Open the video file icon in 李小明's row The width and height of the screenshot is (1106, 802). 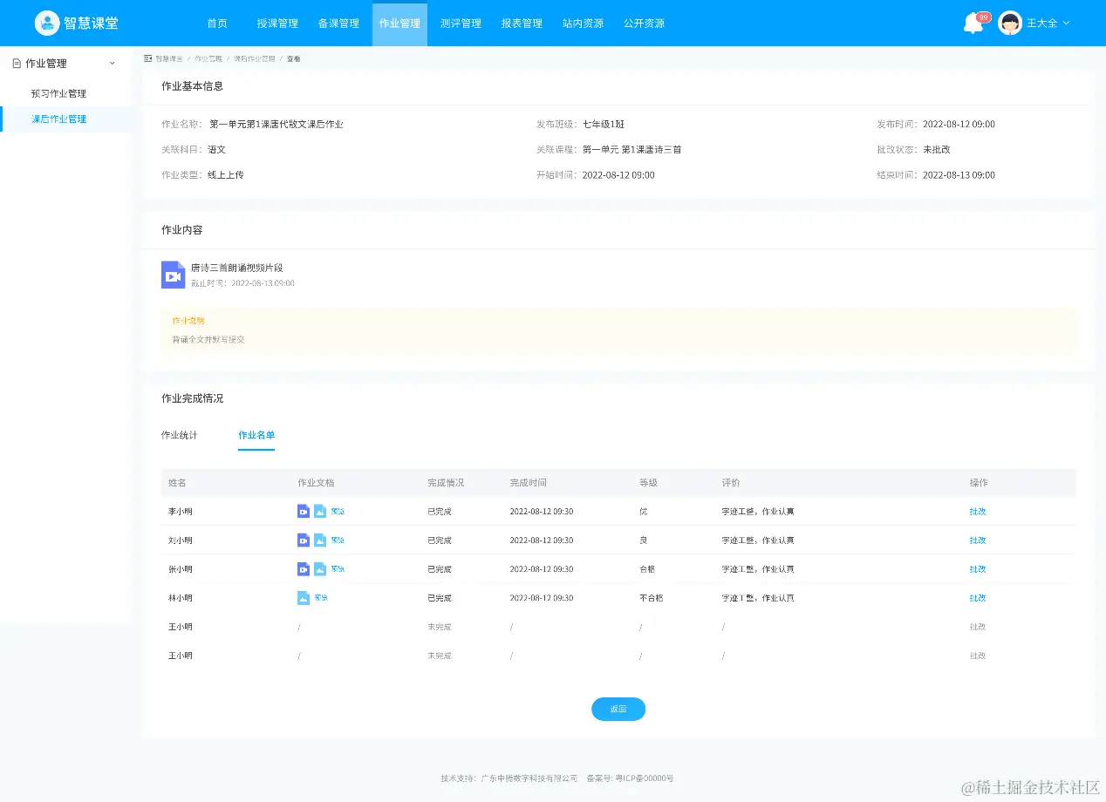(x=304, y=512)
